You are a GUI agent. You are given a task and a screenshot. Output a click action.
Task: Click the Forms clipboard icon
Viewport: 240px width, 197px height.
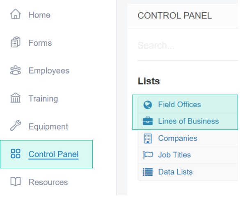(x=16, y=42)
